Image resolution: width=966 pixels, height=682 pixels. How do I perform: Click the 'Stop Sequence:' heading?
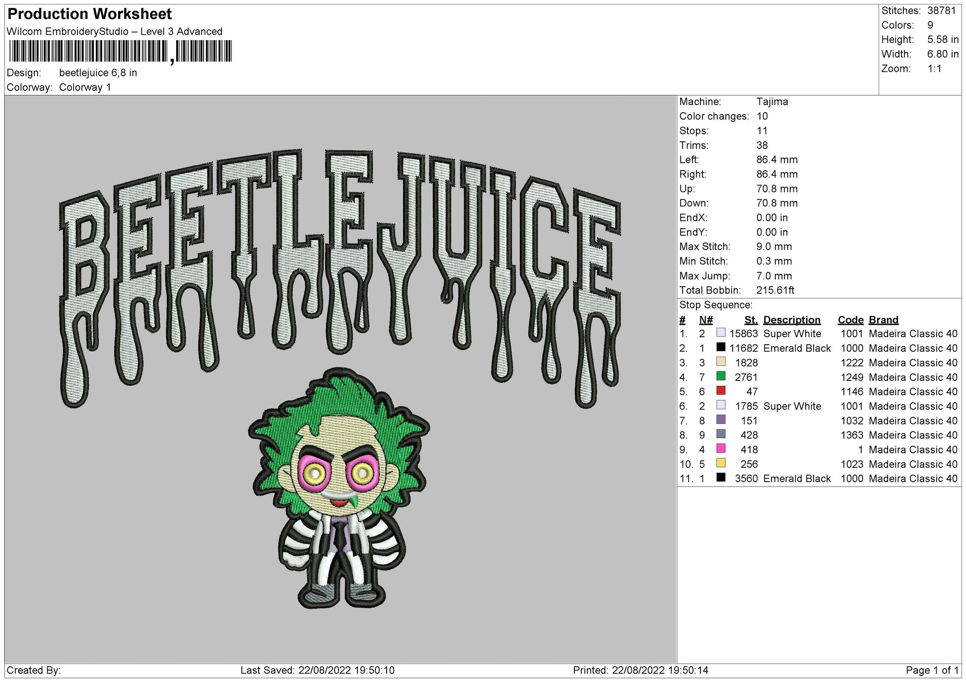716,305
